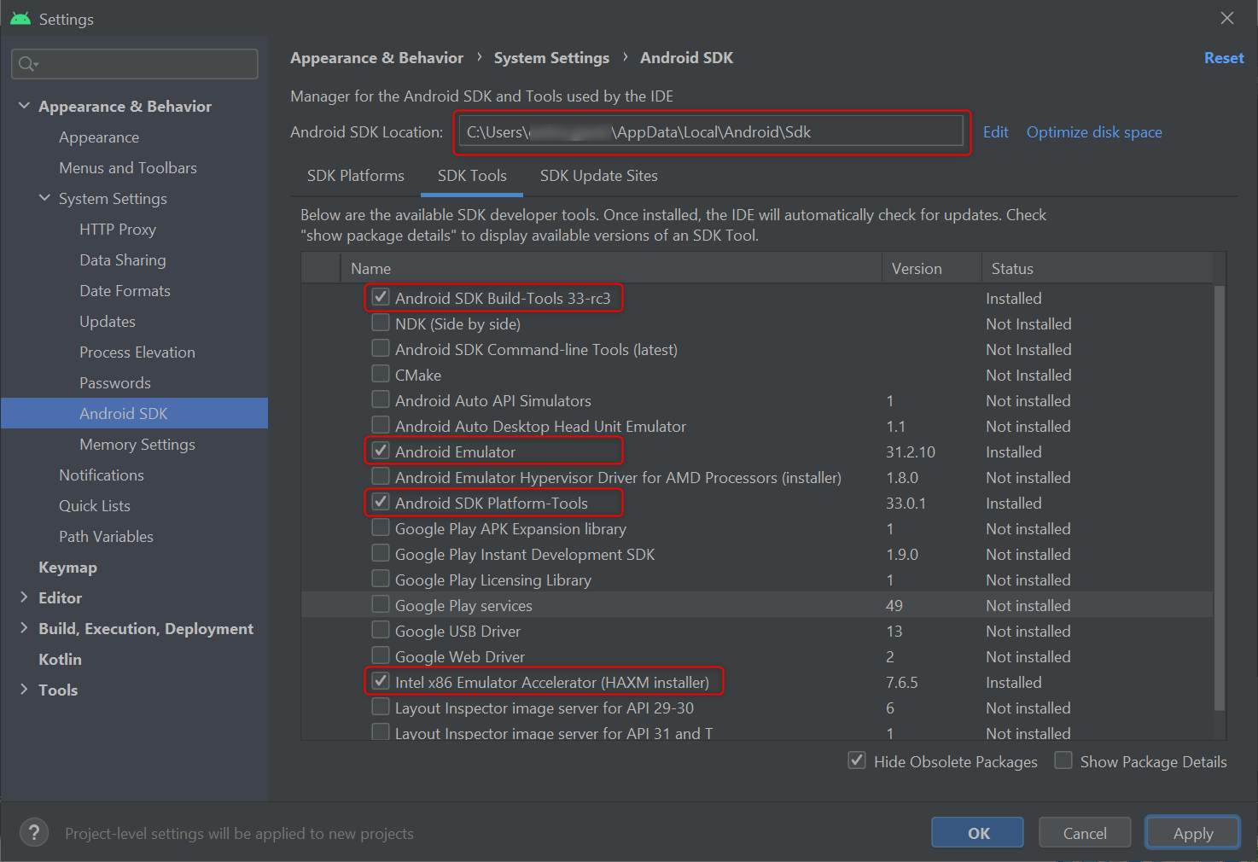This screenshot has height=862, width=1258.
Task: Select the SDK Tools tab
Action: (472, 176)
